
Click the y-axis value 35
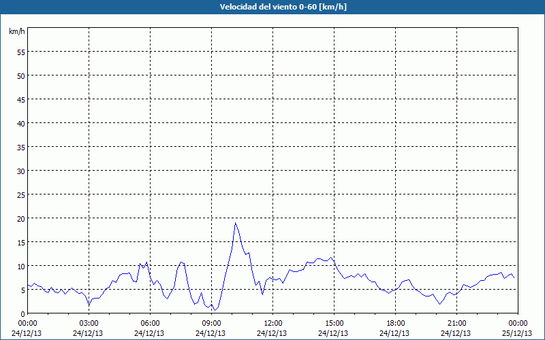click(x=21, y=147)
